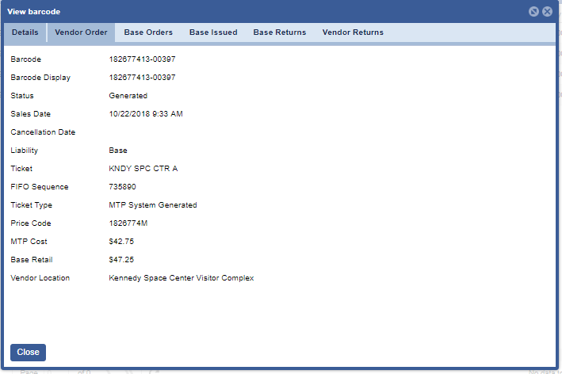Select the Generated status value
Image resolution: width=562 pixels, height=374 pixels.
(128, 96)
